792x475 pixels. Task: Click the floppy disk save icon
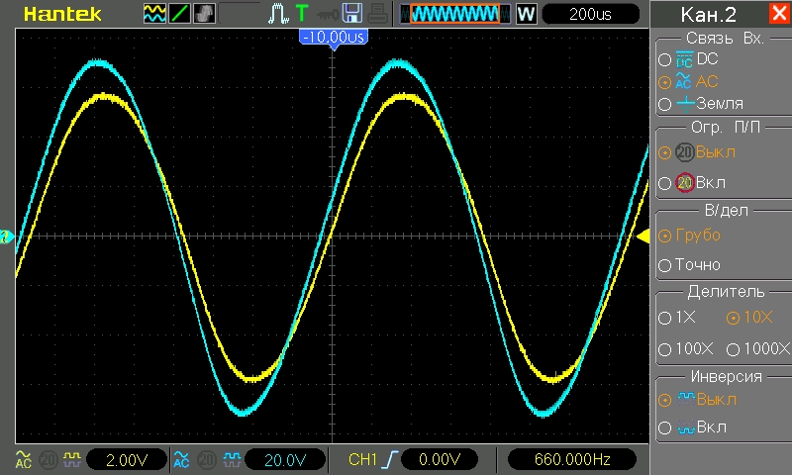point(352,13)
